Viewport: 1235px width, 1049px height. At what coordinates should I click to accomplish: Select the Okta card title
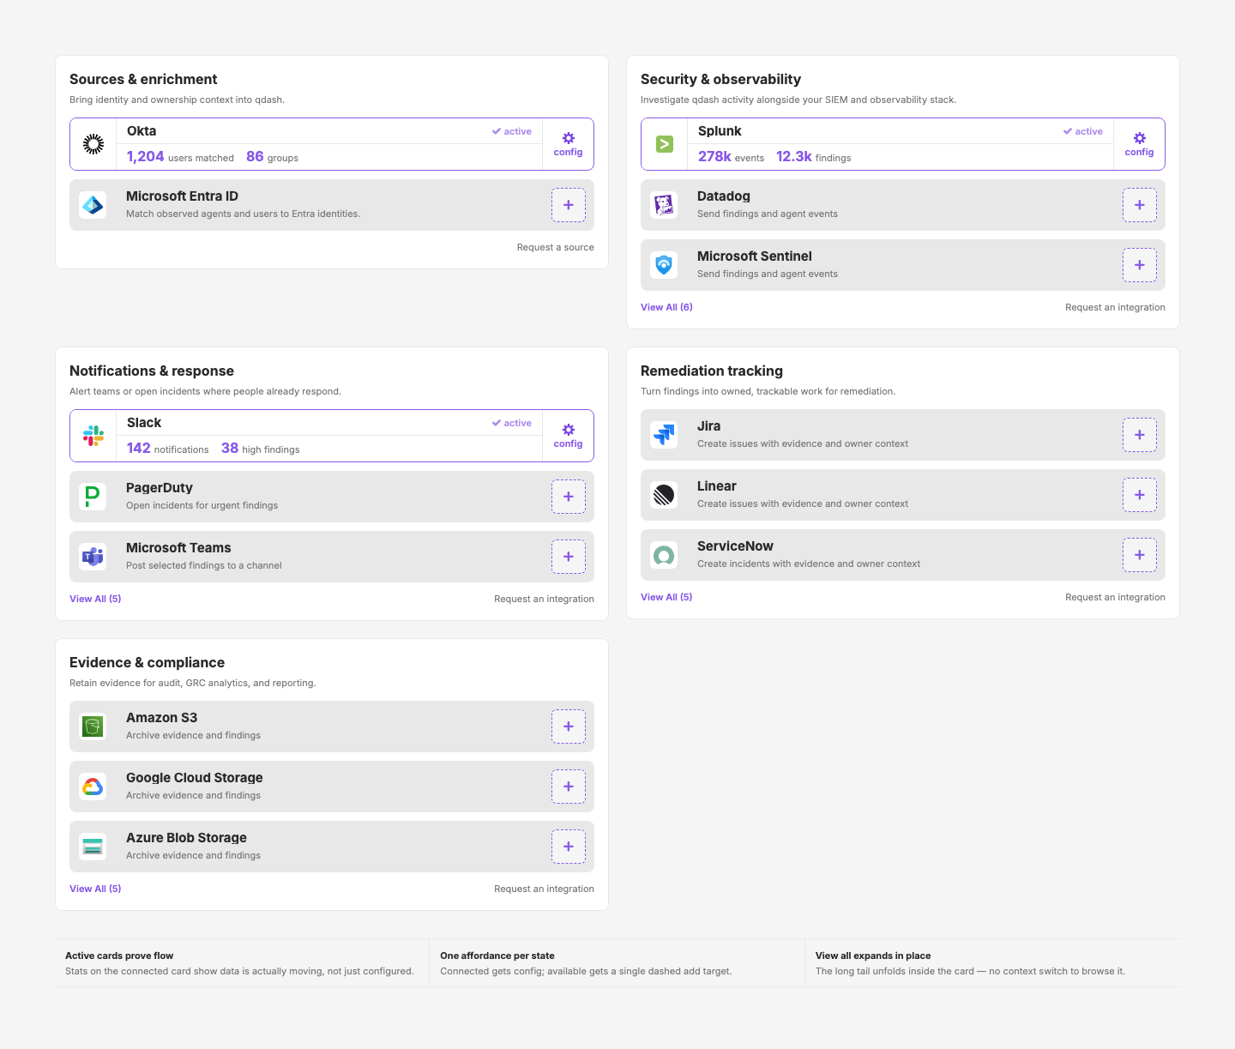pos(142,131)
